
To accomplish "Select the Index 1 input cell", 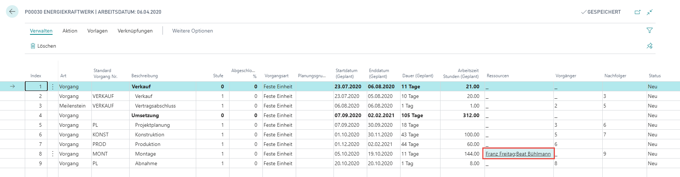I will click(x=36, y=86).
